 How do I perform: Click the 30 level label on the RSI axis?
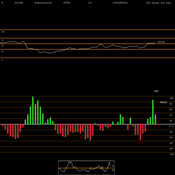[x=2, y=51]
